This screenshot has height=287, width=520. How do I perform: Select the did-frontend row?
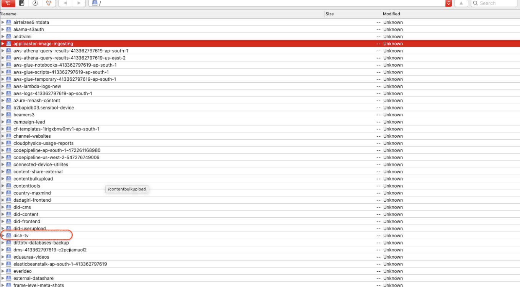click(x=260, y=221)
